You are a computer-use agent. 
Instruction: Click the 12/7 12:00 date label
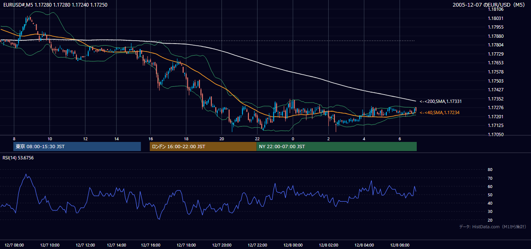point(86,245)
